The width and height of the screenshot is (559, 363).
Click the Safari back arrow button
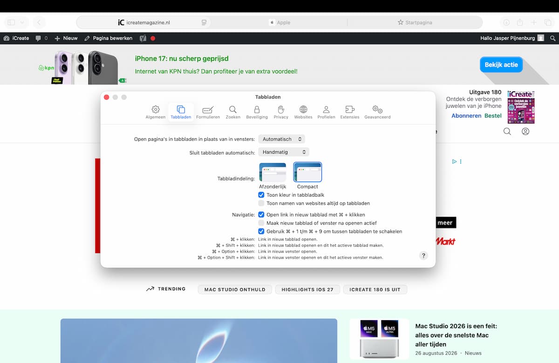pyautogui.click(x=39, y=22)
